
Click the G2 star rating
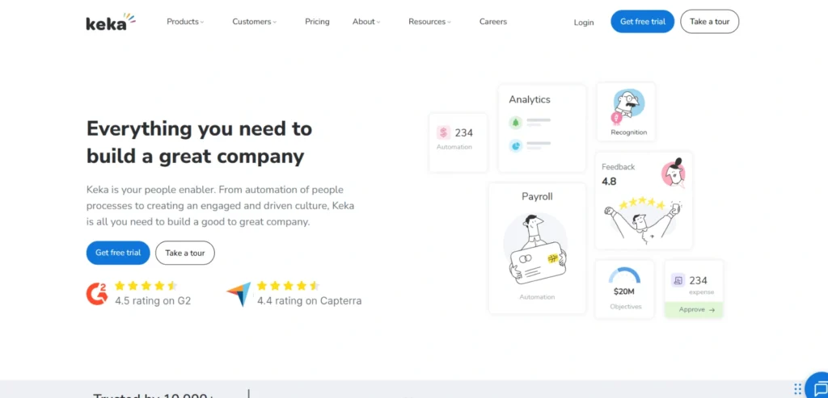[x=146, y=286]
